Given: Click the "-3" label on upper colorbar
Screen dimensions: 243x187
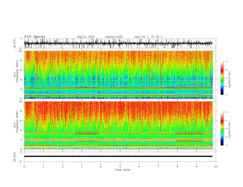Looking at the screenshot, I should tap(226, 61).
